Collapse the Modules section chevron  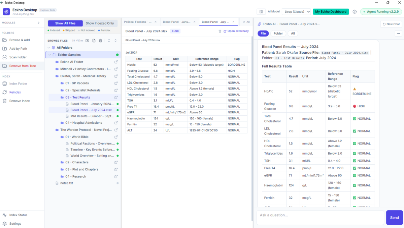click(39, 23)
